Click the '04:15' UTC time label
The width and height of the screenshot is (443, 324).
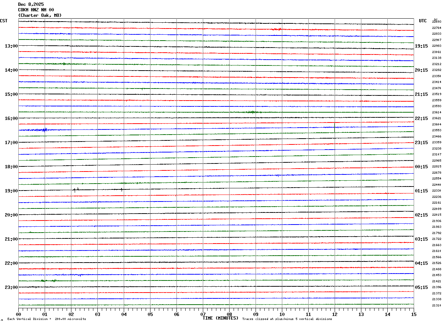pyautogui.click(x=421, y=263)
